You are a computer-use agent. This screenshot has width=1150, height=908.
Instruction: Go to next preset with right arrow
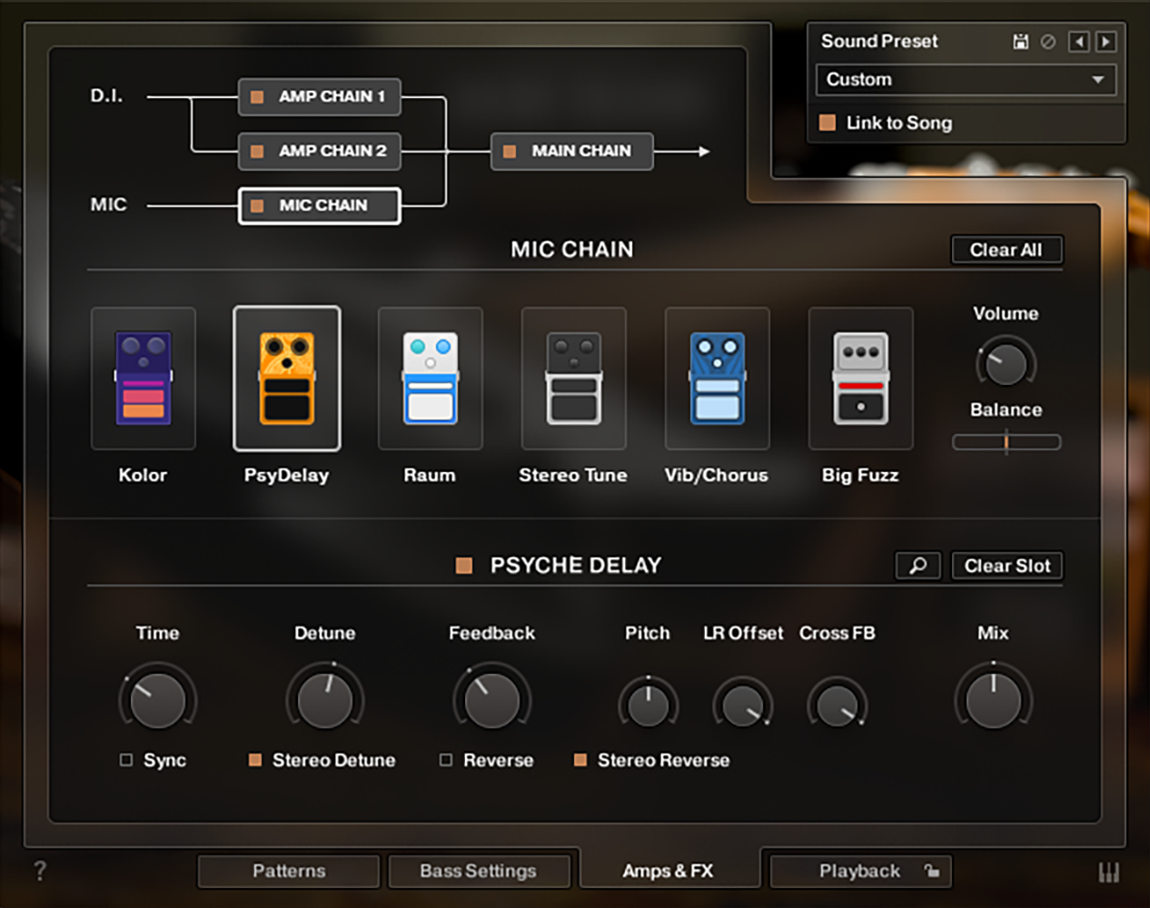coord(1106,42)
